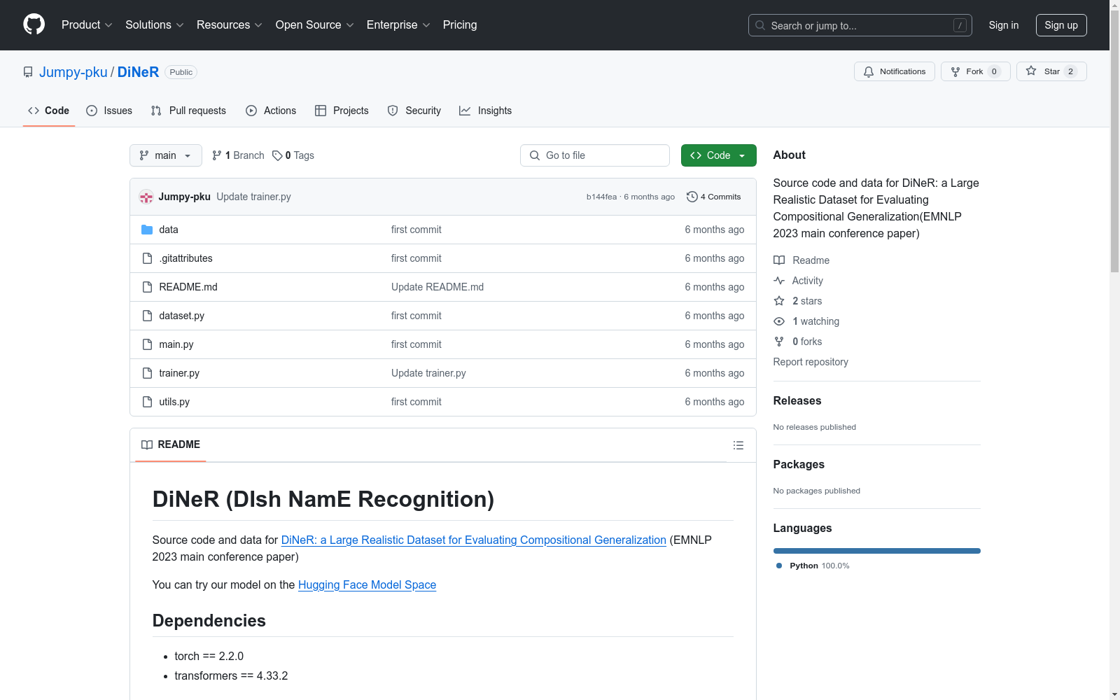Open the Releases heading link
Image resolution: width=1120 pixels, height=700 pixels.
click(797, 400)
